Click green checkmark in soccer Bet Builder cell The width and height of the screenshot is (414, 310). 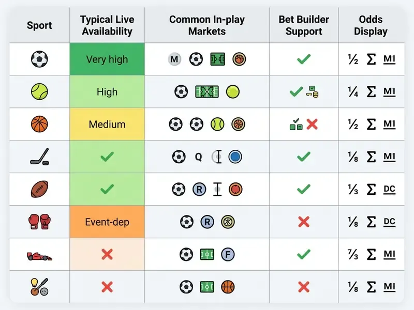304,59
